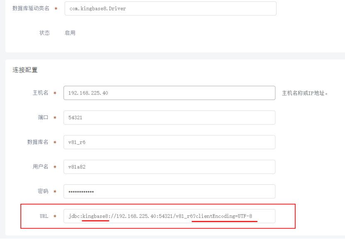Viewport: 345px width, 239px height.
Task: Focus the hostname field containing 192.168.225.40
Action: pyautogui.click(x=169, y=93)
